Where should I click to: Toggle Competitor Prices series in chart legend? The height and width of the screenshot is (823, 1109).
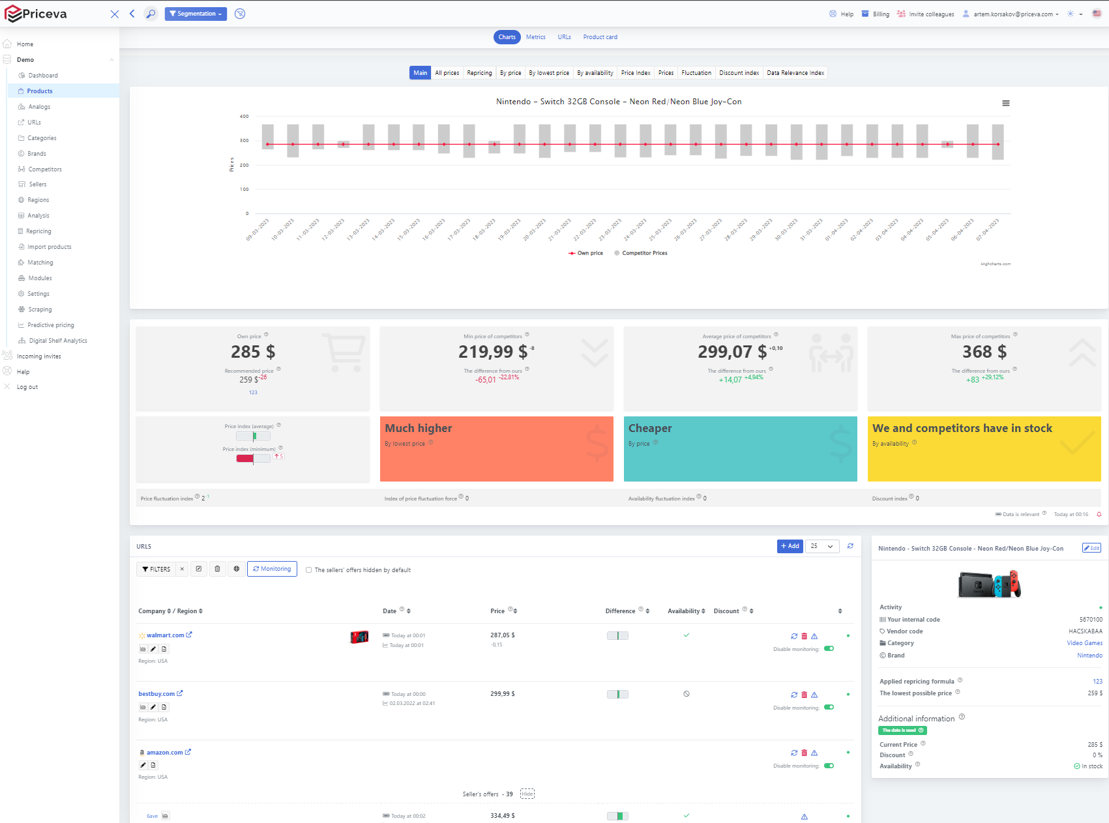[640, 253]
